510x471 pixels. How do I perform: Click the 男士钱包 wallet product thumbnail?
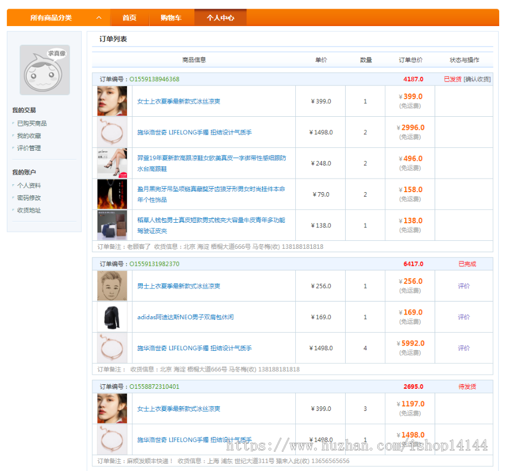pyautogui.click(x=112, y=225)
